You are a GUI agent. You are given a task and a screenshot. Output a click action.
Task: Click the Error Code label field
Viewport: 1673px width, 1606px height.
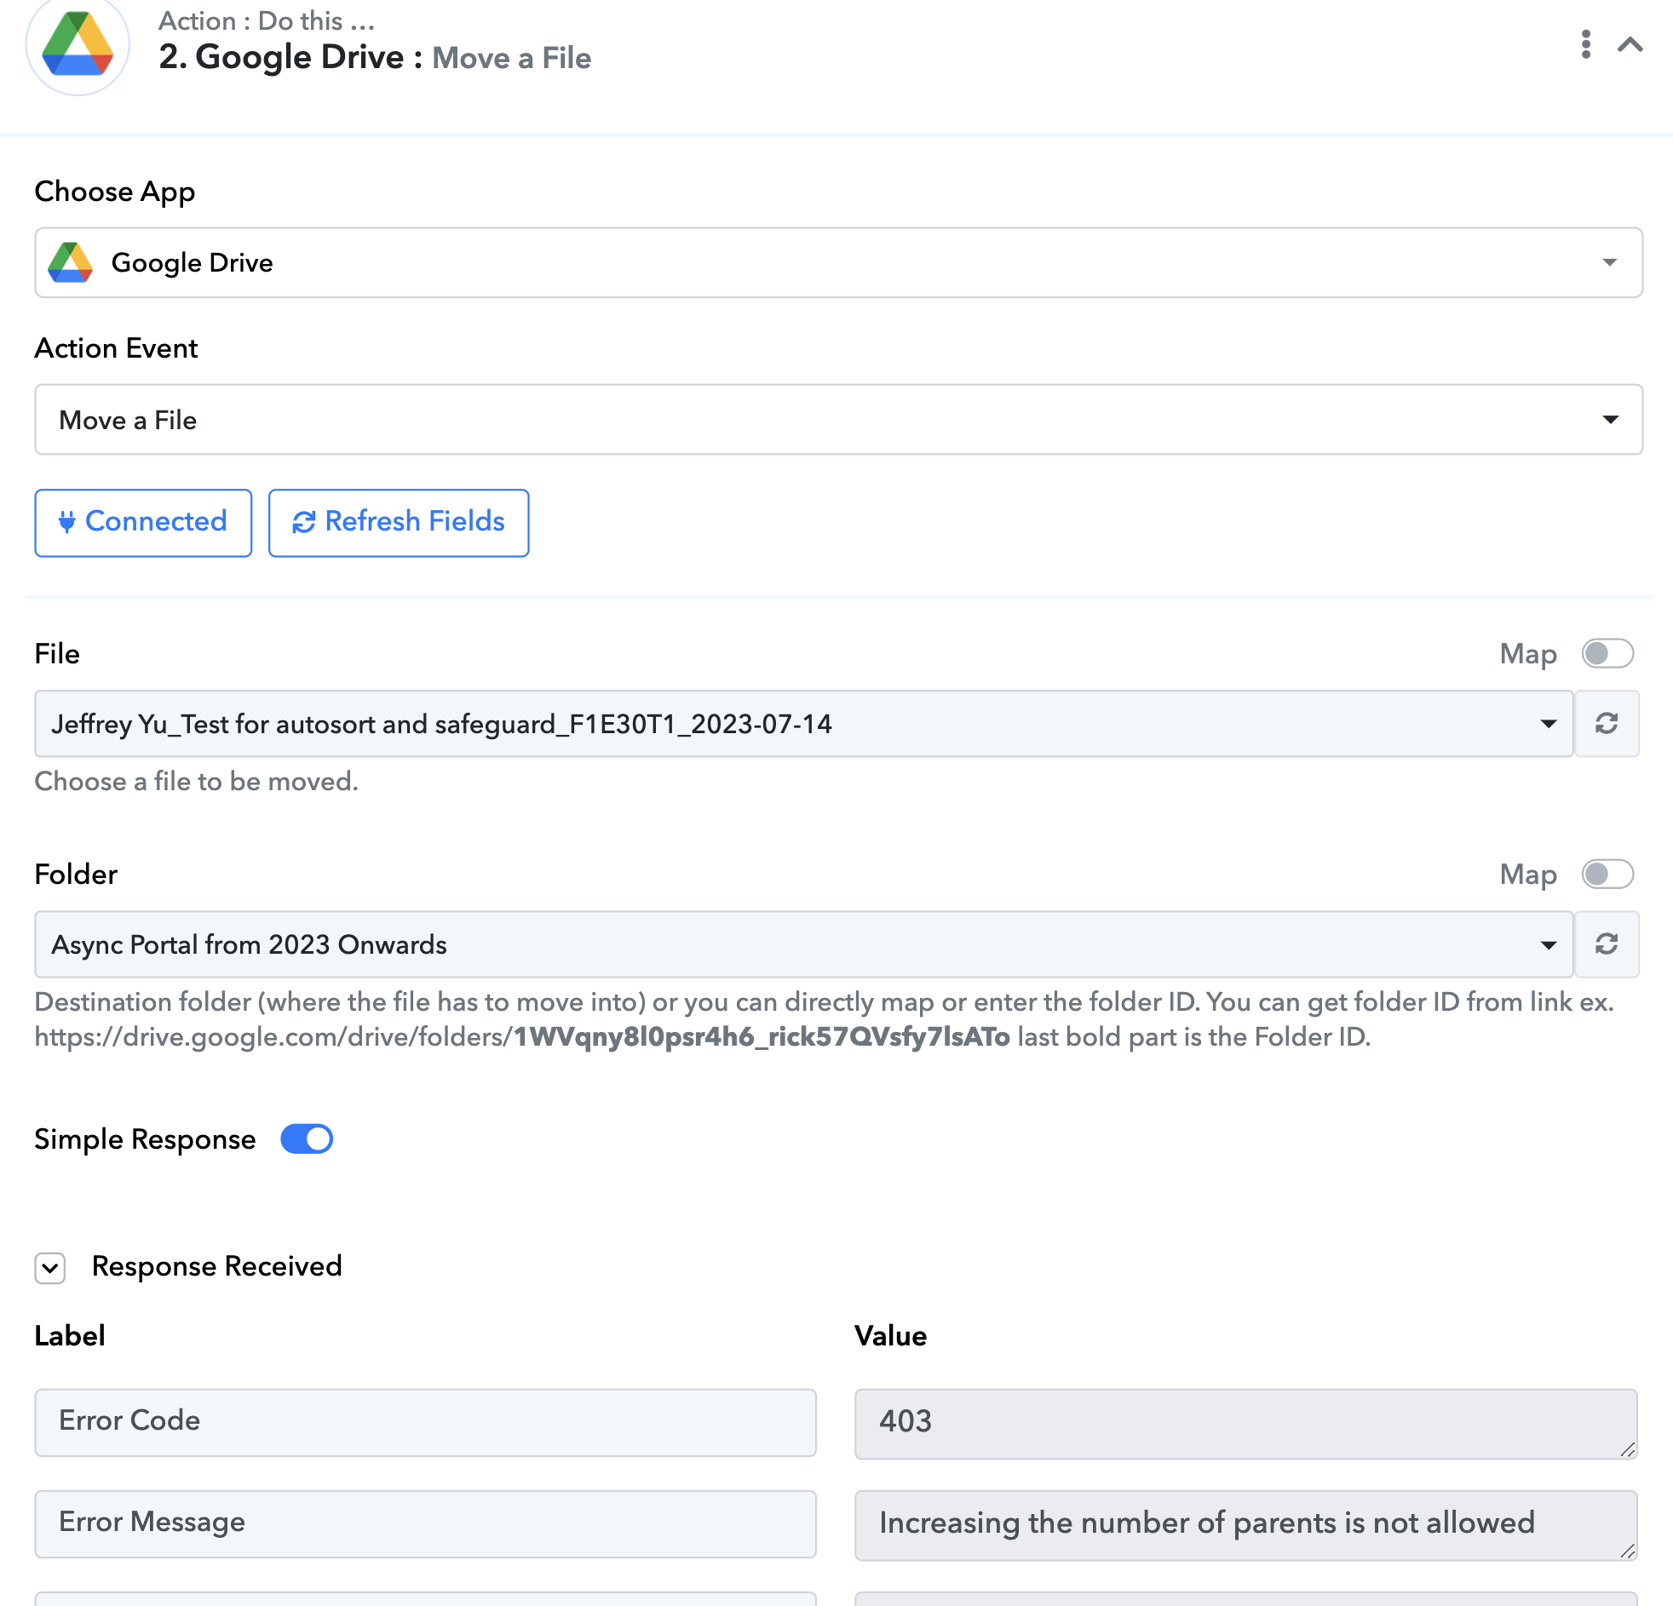(425, 1422)
